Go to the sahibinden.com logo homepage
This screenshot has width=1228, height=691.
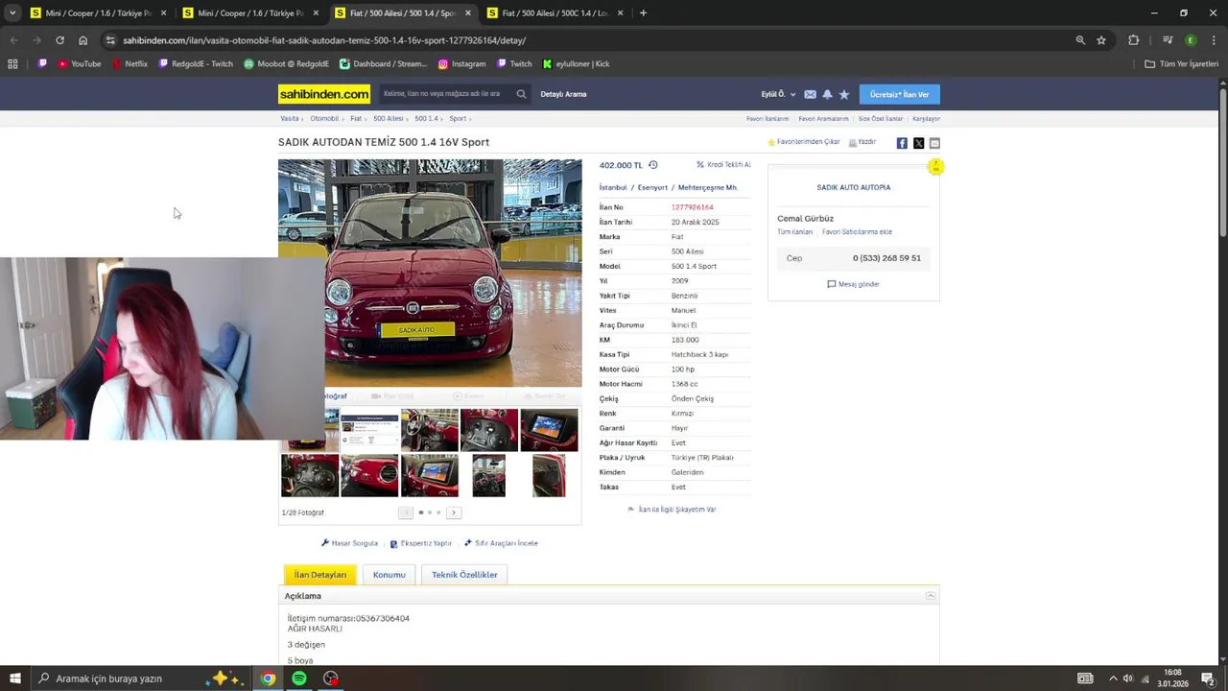tap(324, 94)
